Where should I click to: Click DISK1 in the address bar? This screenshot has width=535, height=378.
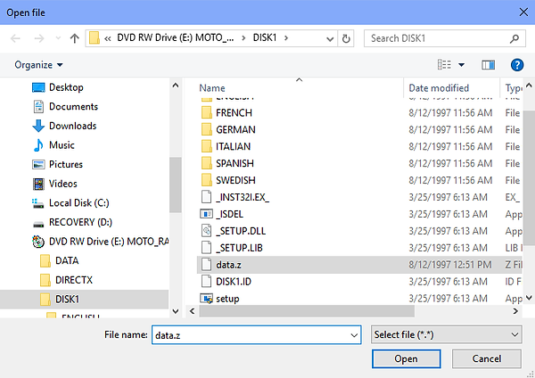[265, 37]
